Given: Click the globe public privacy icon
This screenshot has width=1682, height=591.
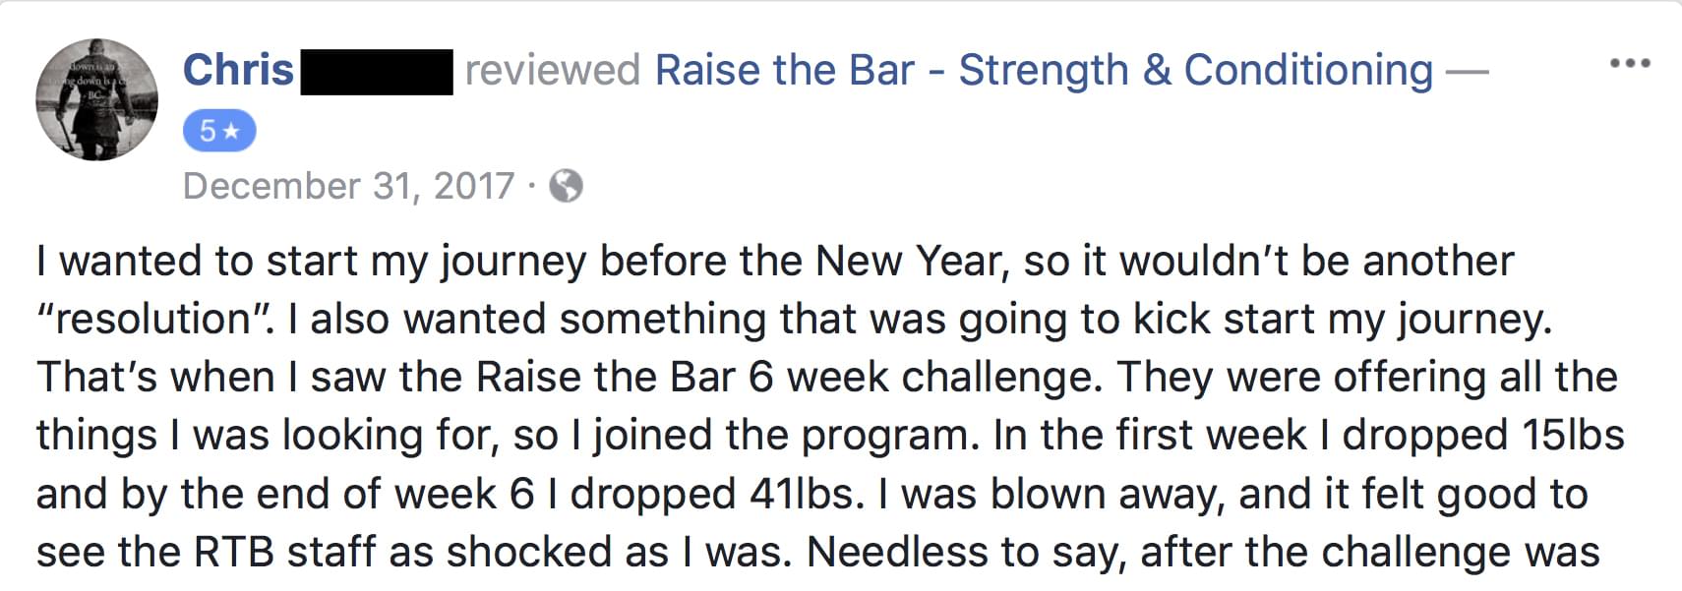Looking at the screenshot, I should pyautogui.click(x=566, y=186).
